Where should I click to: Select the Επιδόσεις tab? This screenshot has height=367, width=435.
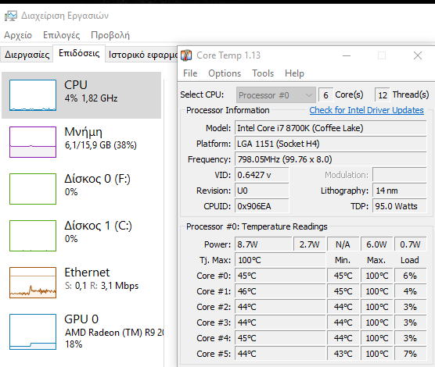pos(79,53)
